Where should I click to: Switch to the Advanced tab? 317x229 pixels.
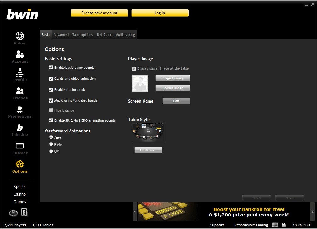(61, 35)
